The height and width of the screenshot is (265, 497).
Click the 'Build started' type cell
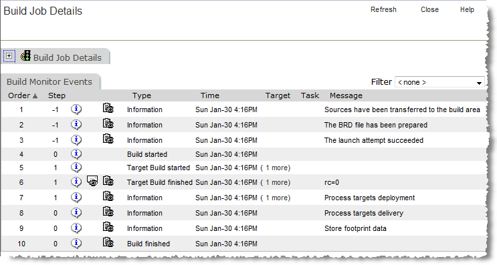pyautogui.click(x=147, y=154)
